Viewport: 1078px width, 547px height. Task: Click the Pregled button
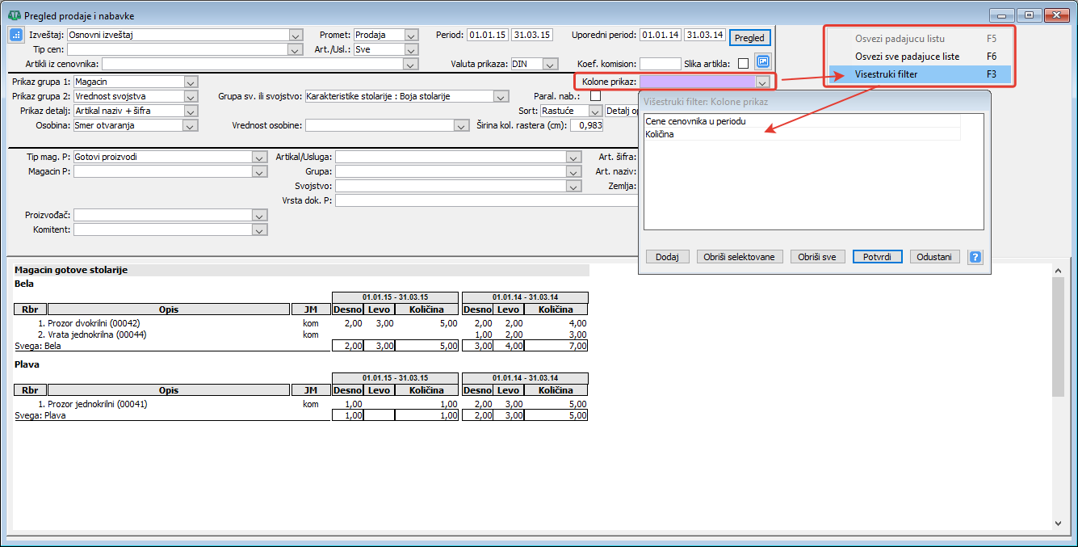tap(750, 38)
